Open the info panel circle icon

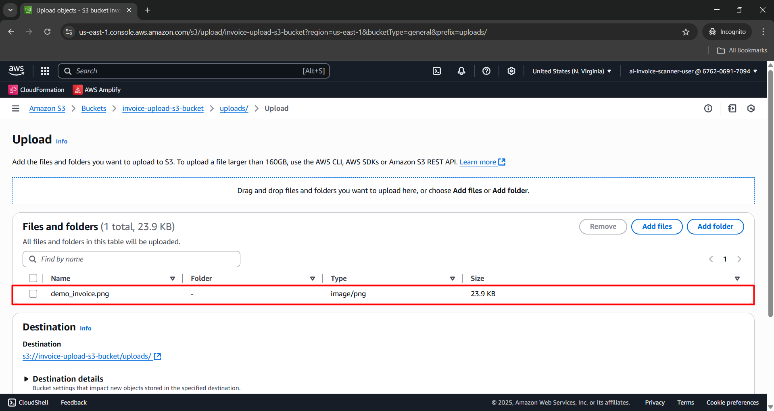point(708,108)
